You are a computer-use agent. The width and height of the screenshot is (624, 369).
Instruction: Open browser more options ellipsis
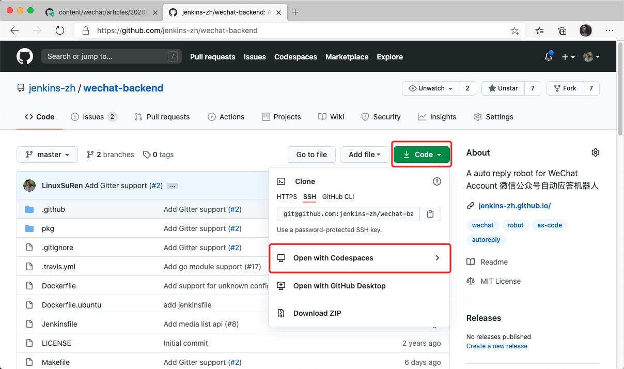coord(609,30)
